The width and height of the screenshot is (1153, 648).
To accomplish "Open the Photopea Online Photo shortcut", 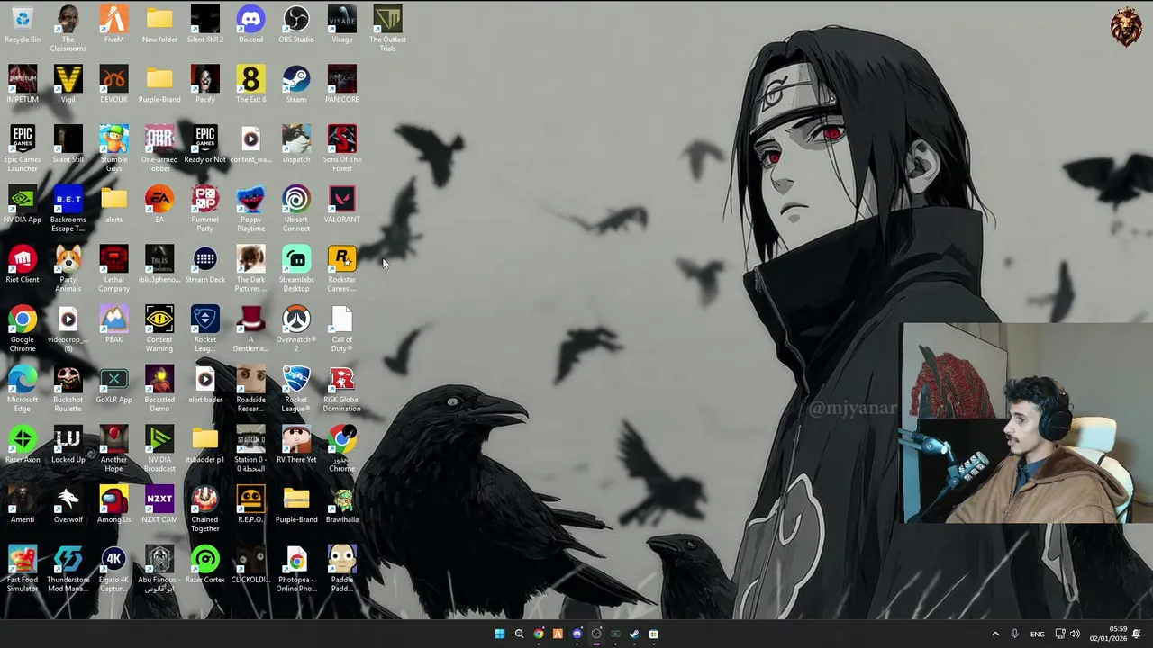I will [x=296, y=570].
